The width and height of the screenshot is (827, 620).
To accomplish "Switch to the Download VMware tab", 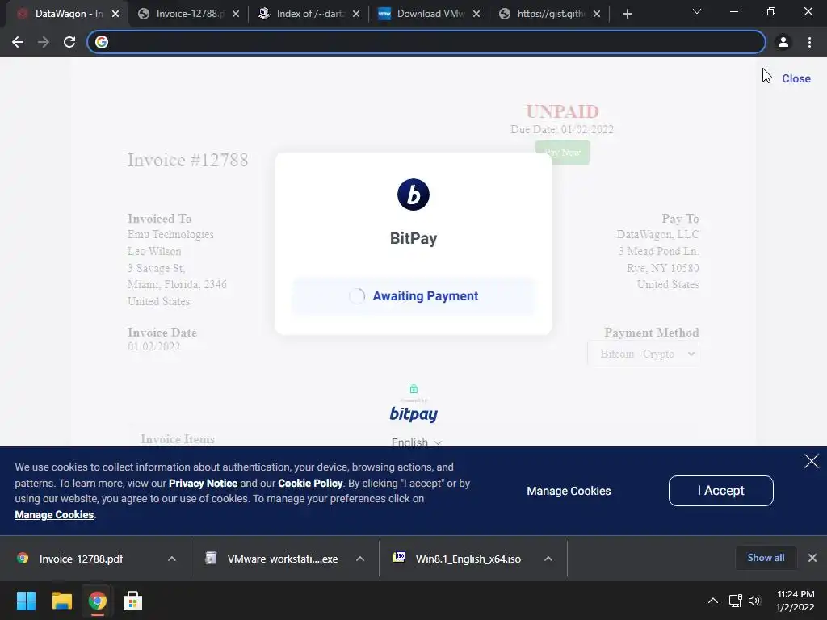I will click(x=430, y=14).
